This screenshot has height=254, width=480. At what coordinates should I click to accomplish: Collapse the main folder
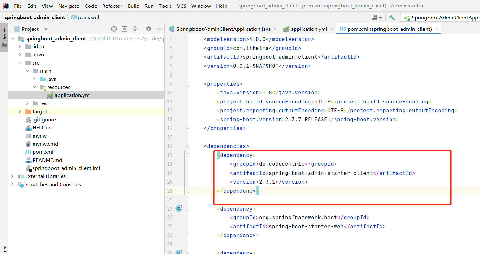[x=27, y=71]
